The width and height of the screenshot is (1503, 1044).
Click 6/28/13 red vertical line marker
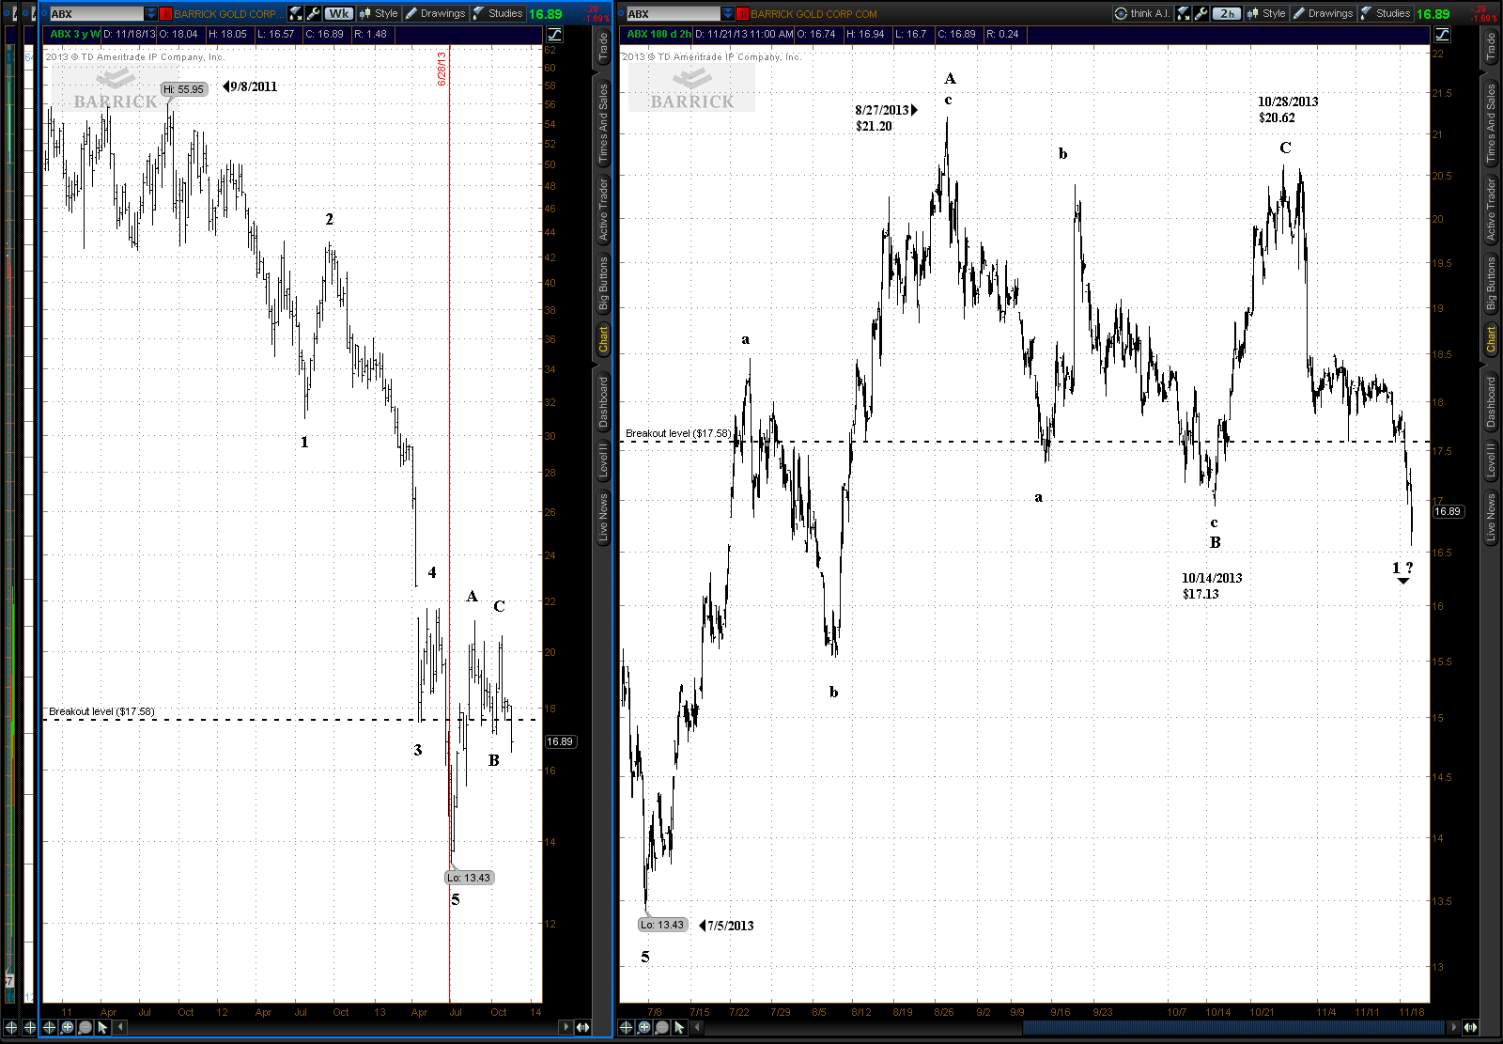[442, 69]
